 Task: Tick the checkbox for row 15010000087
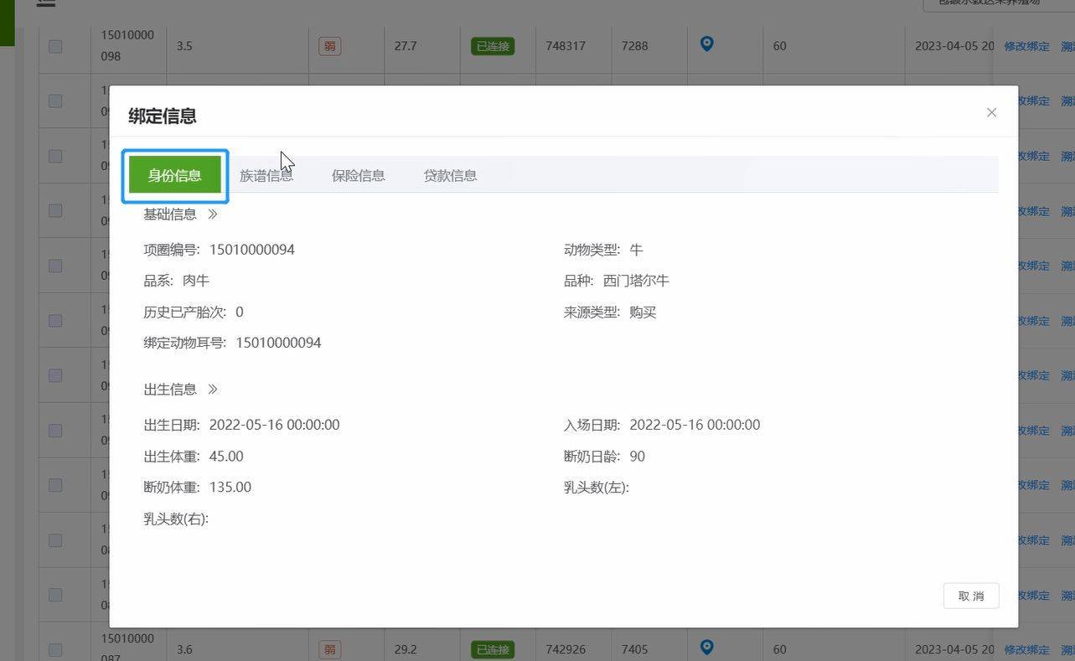tap(55, 649)
